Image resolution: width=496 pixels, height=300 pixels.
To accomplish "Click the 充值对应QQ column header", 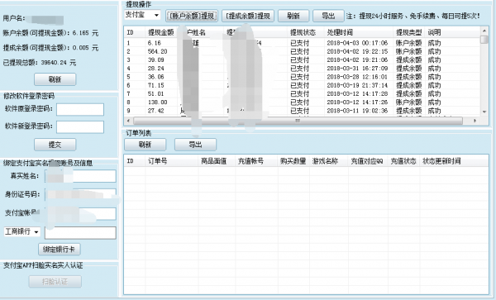I will pos(367,161).
